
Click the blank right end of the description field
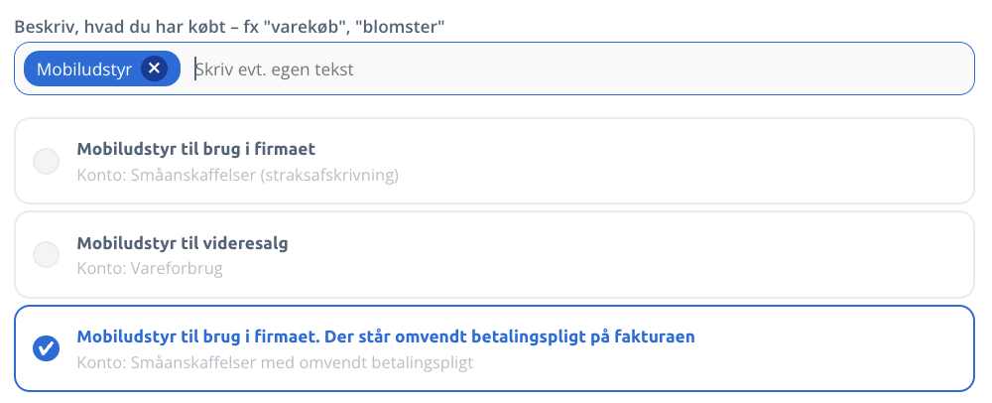pos(822,68)
